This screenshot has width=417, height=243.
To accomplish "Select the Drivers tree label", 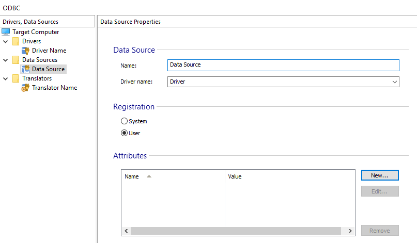I will pyautogui.click(x=32, y=41).
